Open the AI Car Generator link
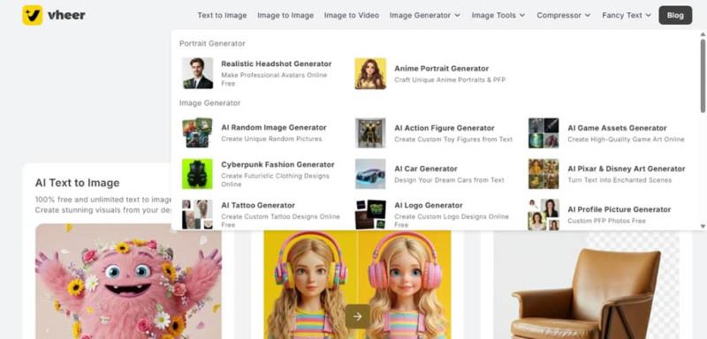707x339 pixels. 426,169
